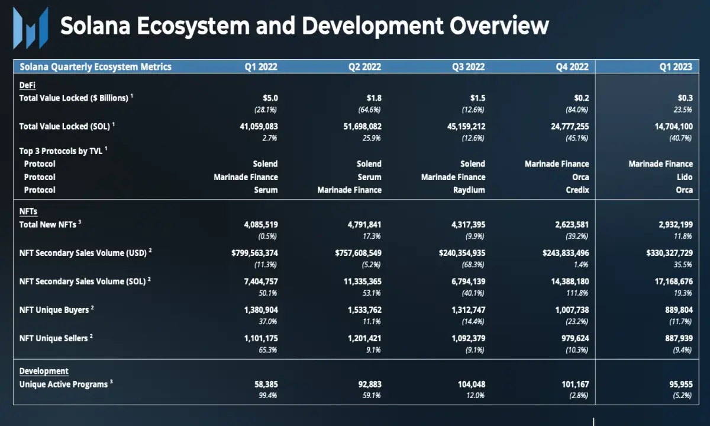
Task: Click the "Credix" protocol cell
Action: 577,190
